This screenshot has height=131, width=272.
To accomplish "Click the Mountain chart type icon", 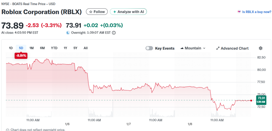I will (x=182, y=48).
